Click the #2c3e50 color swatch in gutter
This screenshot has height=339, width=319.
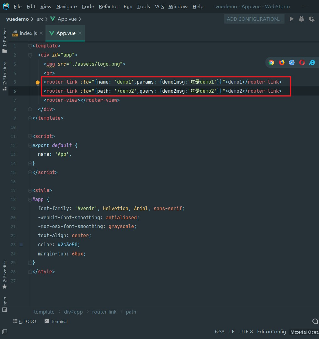[21, 245]
